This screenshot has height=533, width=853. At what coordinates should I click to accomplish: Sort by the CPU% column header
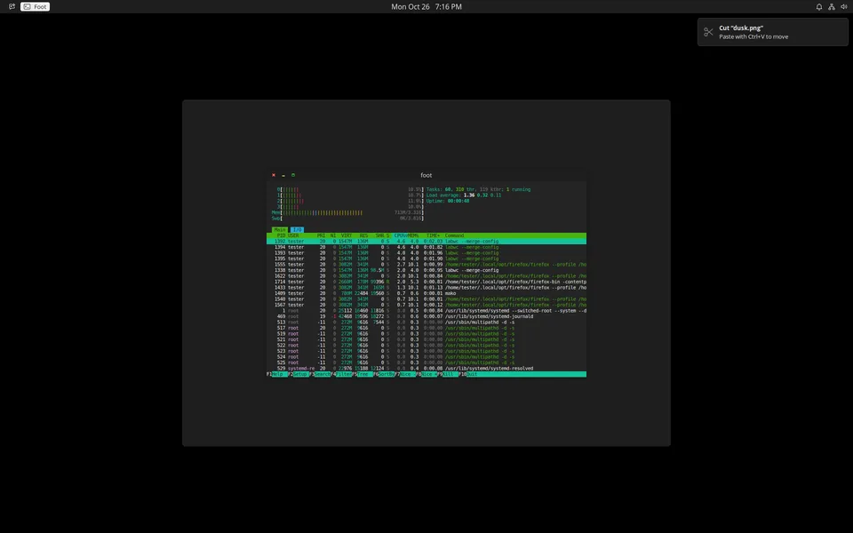[x=401, y=235]
